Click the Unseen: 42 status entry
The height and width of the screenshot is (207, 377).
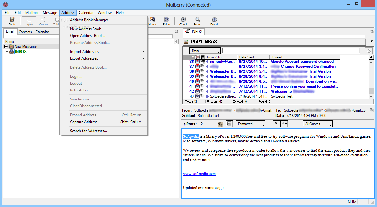click(215, 101)
